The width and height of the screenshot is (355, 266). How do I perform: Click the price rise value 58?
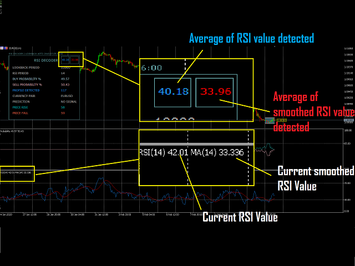pyautogui.click(x=63, y=108)
